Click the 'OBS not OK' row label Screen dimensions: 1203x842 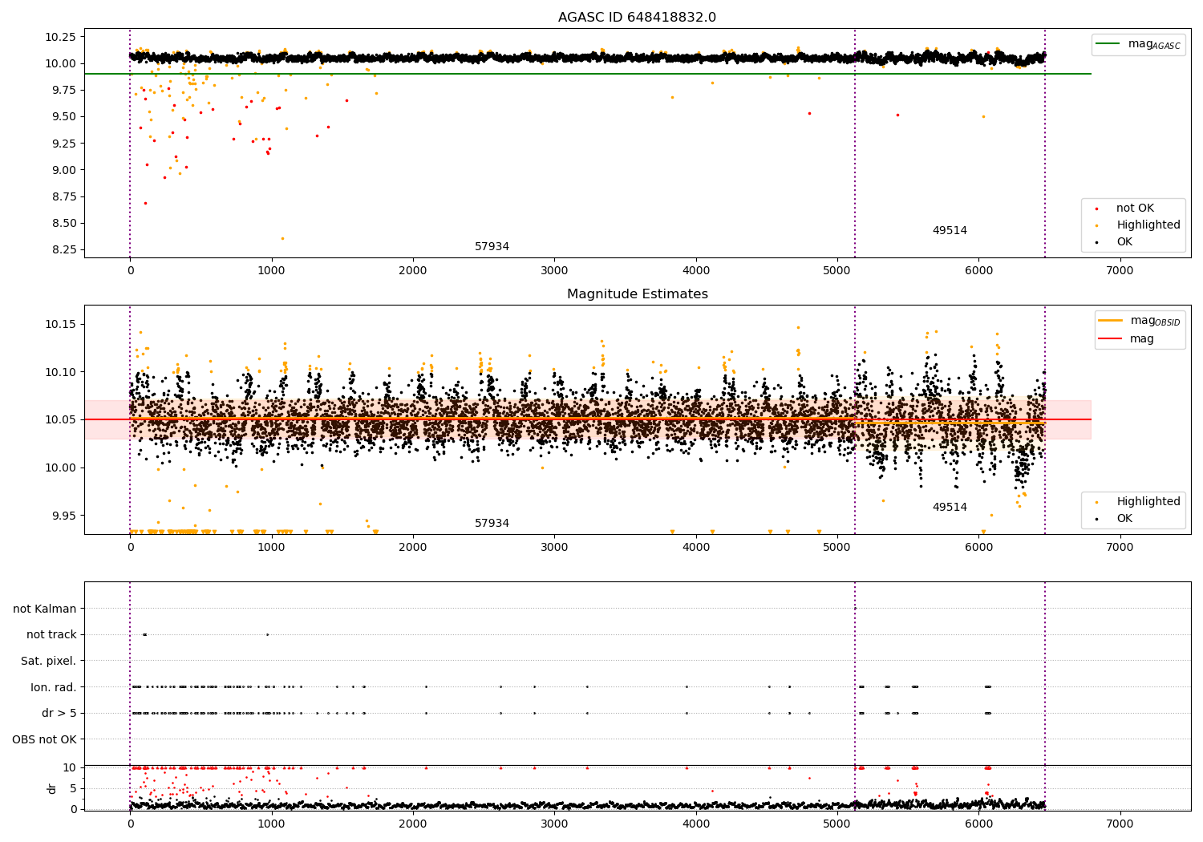point(45,739)
